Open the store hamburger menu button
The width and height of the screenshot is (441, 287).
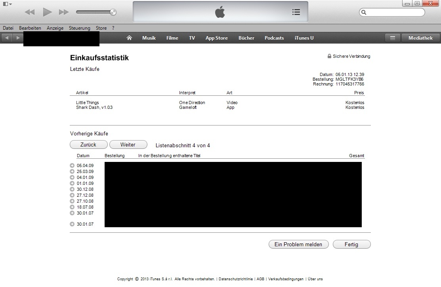click(393, 38)
